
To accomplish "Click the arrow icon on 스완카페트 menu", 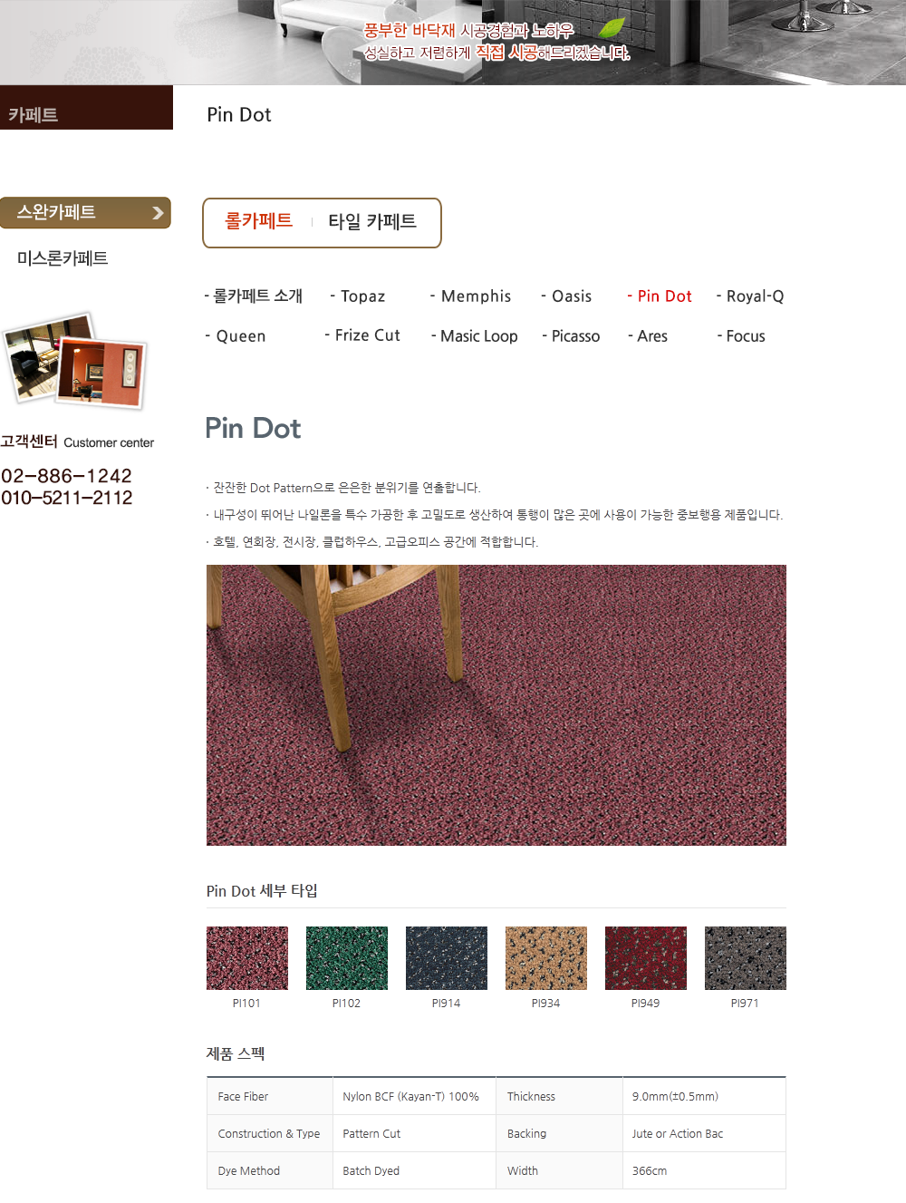I will pyautogui.click(x=158, y=213).
